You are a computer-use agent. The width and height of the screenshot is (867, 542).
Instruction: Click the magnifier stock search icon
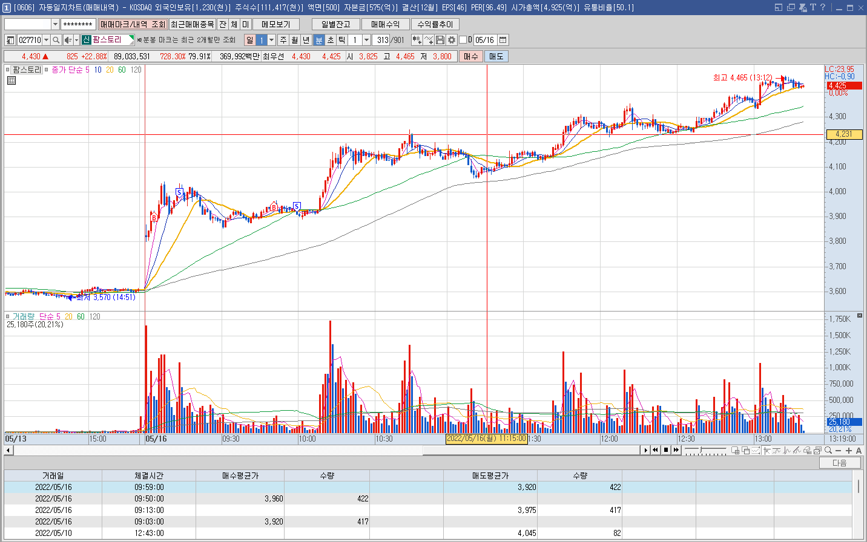pyautogui.click(x=56, y=40)
